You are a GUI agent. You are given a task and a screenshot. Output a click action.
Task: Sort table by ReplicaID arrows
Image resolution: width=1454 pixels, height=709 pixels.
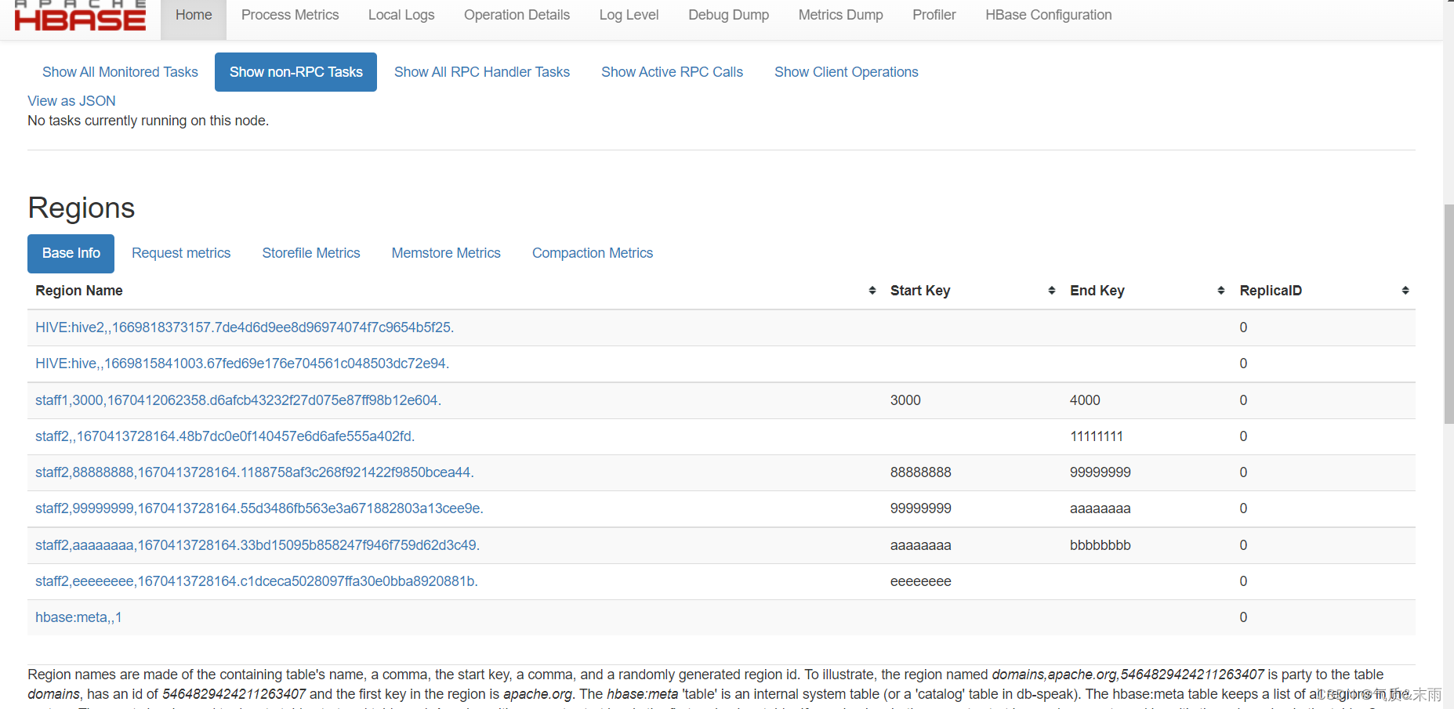coord(1405,291)
